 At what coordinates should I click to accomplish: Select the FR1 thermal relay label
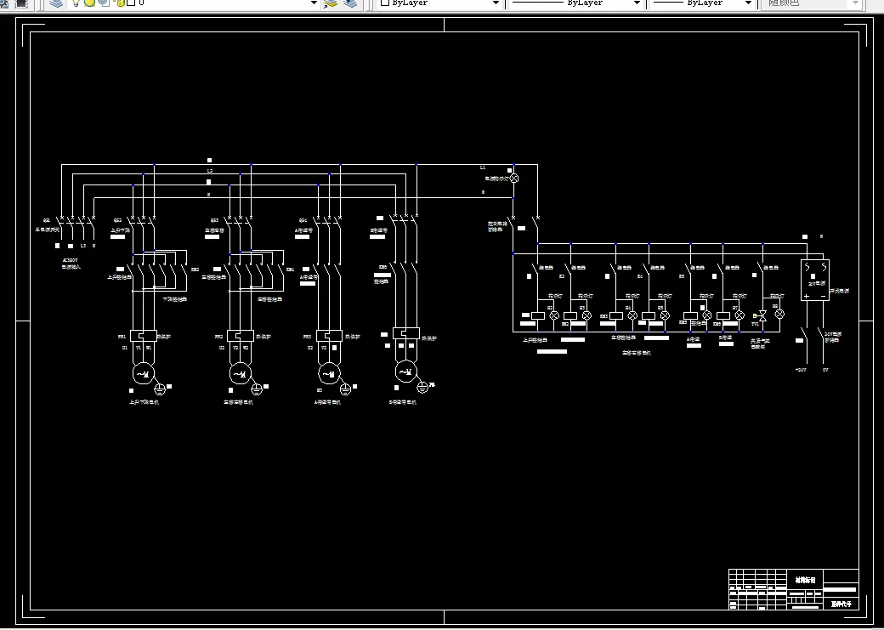[x=122, y=336]
